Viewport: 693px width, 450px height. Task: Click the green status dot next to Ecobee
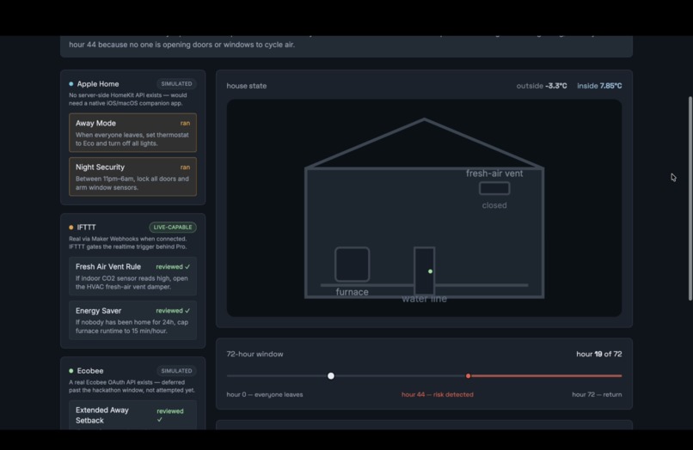(71, 371)
